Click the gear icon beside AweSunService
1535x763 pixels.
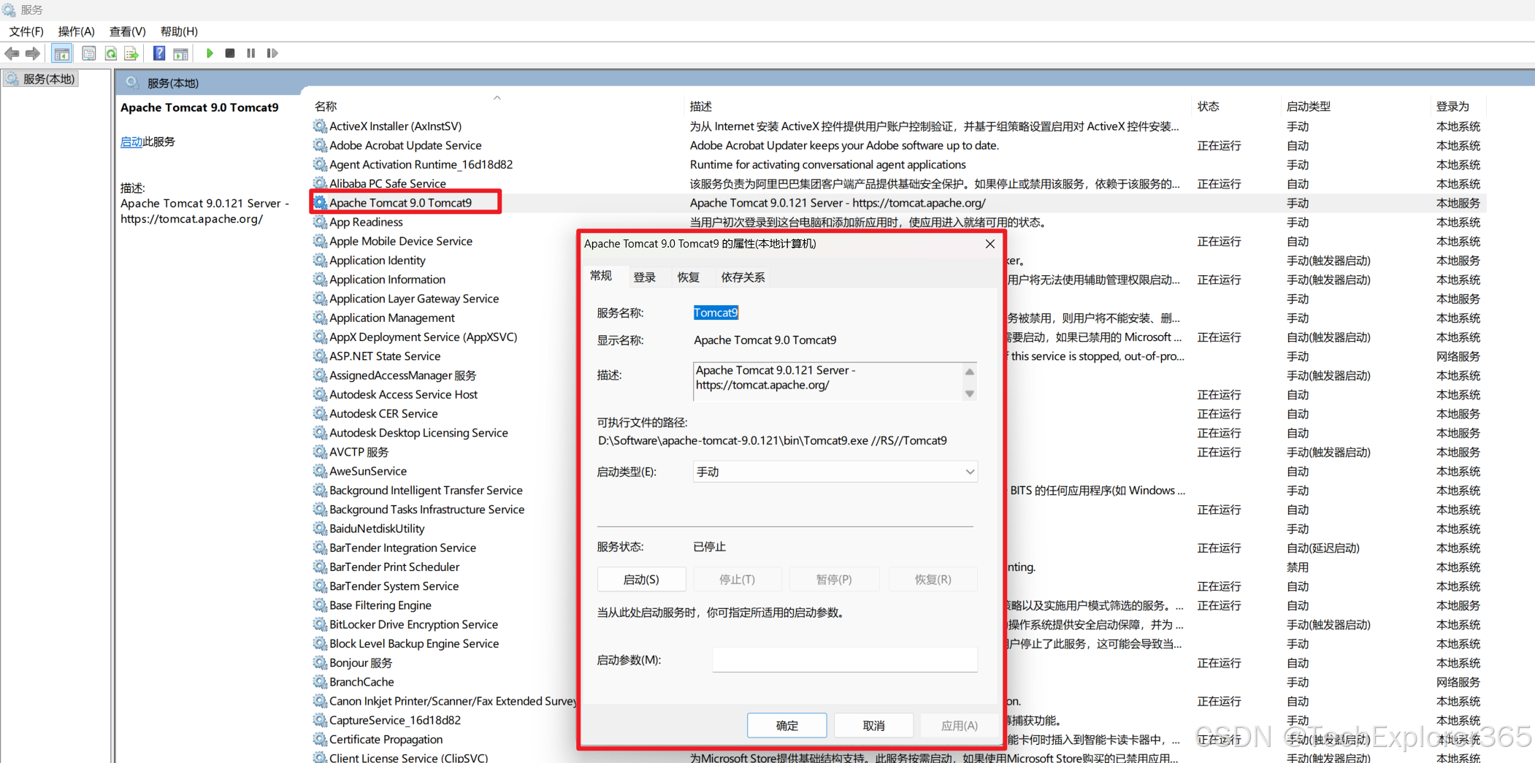pos(320,471)
